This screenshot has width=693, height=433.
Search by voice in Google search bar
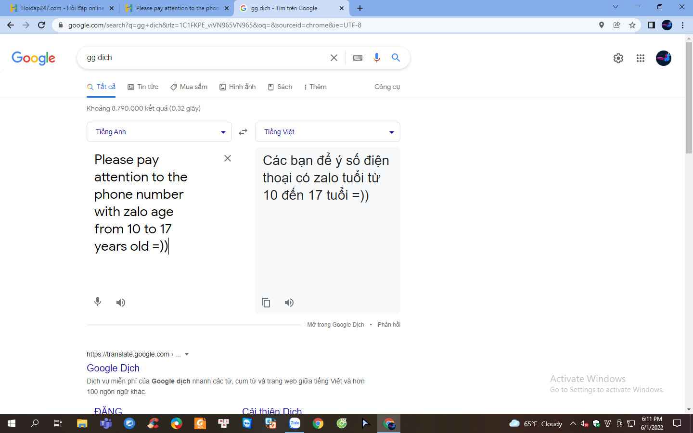377,58
